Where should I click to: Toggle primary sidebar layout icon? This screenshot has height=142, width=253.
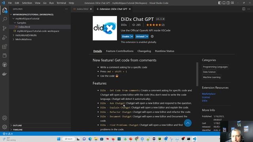point(220,3)
